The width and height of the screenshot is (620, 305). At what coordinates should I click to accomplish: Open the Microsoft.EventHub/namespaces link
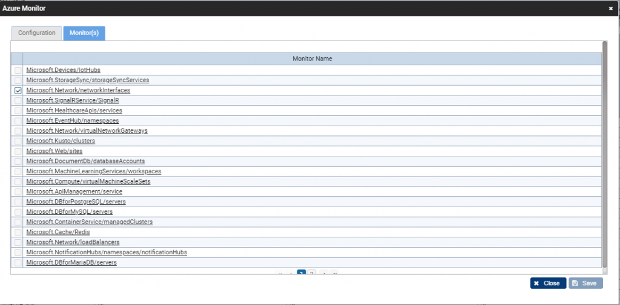click(73, 121)
